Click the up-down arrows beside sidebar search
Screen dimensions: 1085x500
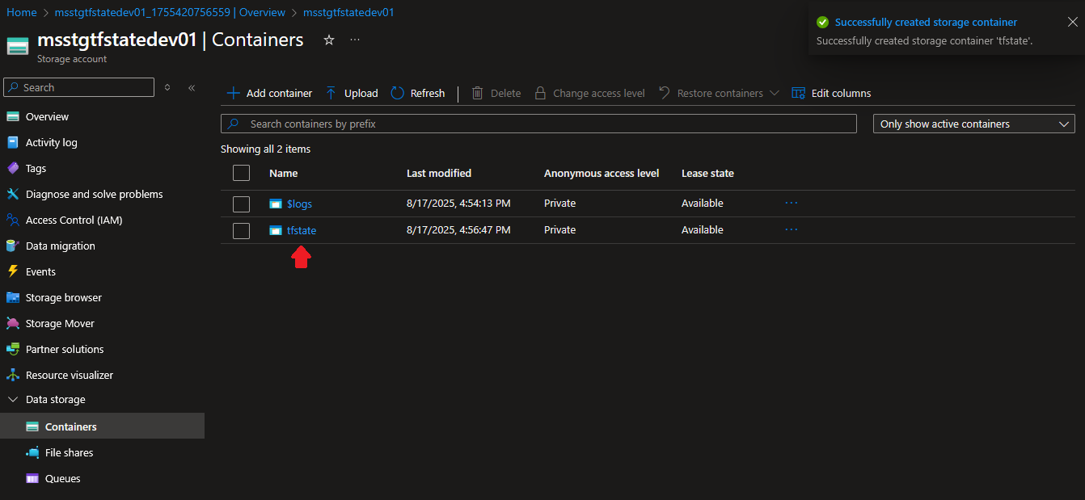[167, 87]
